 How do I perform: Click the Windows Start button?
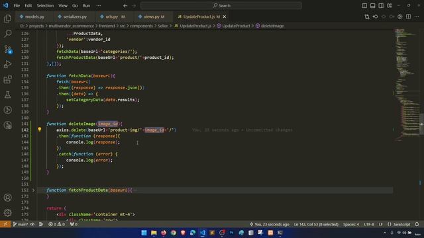tap(144, 233)
